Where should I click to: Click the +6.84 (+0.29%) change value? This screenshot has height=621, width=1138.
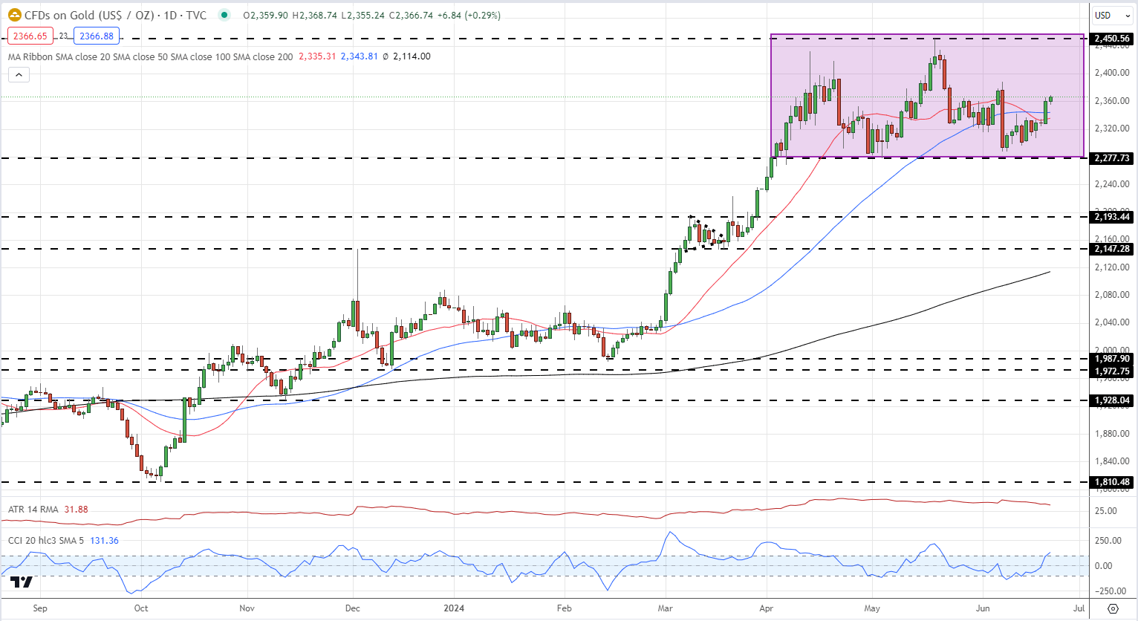(x=468, y=15)
